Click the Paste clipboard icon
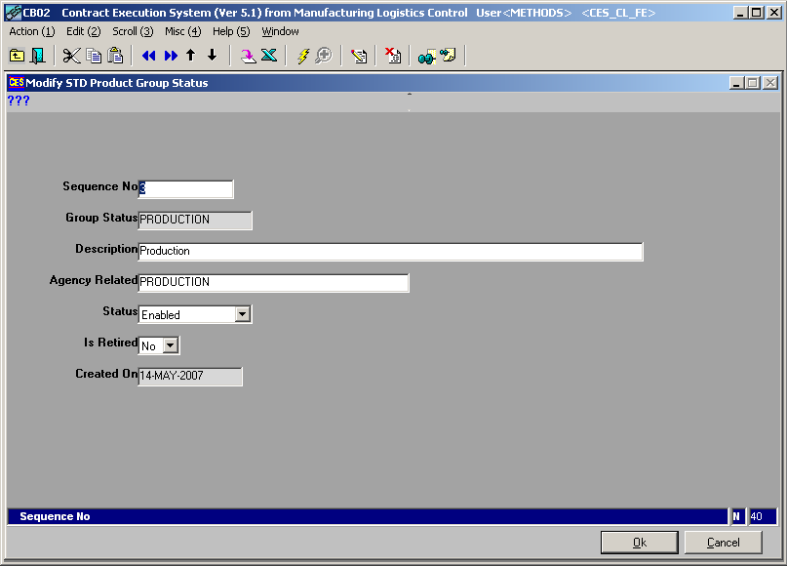 point(115,57)
